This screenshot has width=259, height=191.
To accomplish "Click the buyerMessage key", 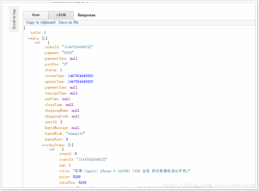I will pos(56,128).
